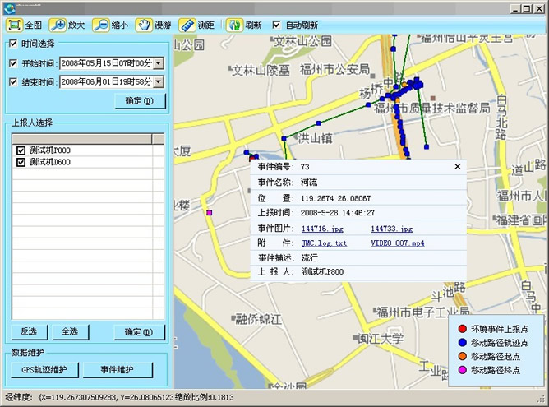549x407 pixels.
Task: Click 反选 invert selection button
Action: coord(29,331)
